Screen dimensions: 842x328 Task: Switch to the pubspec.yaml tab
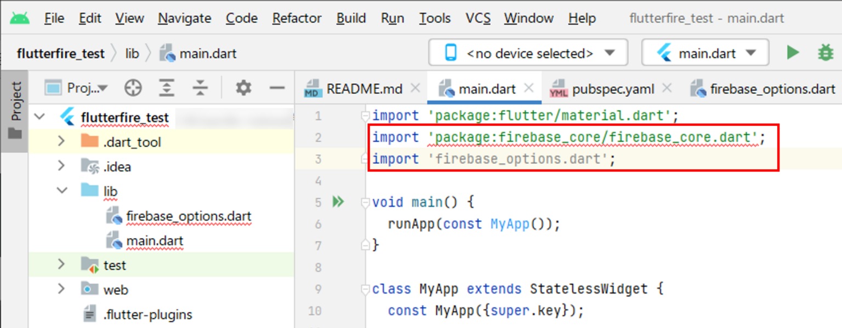(613, 88)
